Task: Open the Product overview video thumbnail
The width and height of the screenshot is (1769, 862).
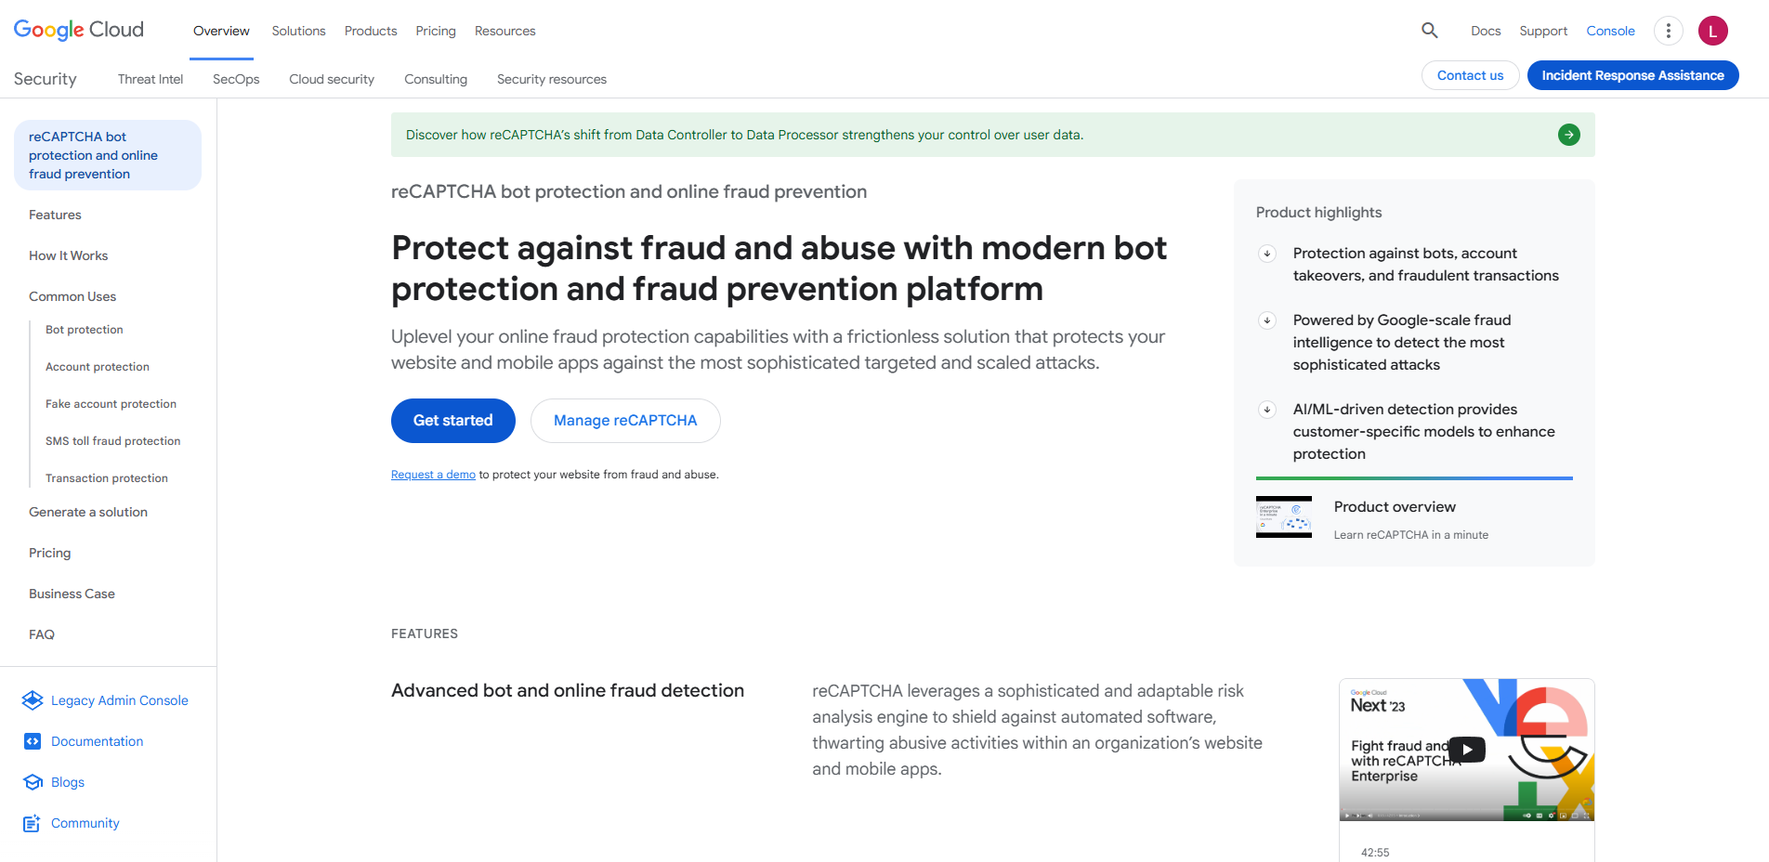Action: coord(1284,517)
